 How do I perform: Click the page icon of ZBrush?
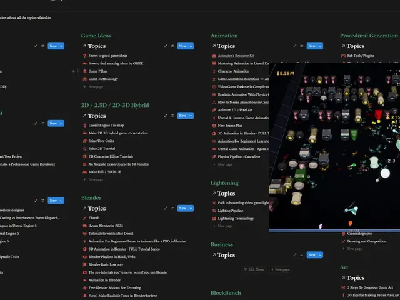tap(85, 218)
